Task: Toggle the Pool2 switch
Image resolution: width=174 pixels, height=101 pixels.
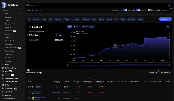Action: (x=138, y=10)
